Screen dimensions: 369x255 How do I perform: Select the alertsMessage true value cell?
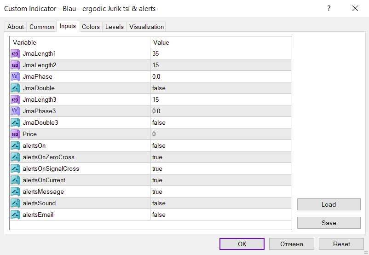(221, 191)
